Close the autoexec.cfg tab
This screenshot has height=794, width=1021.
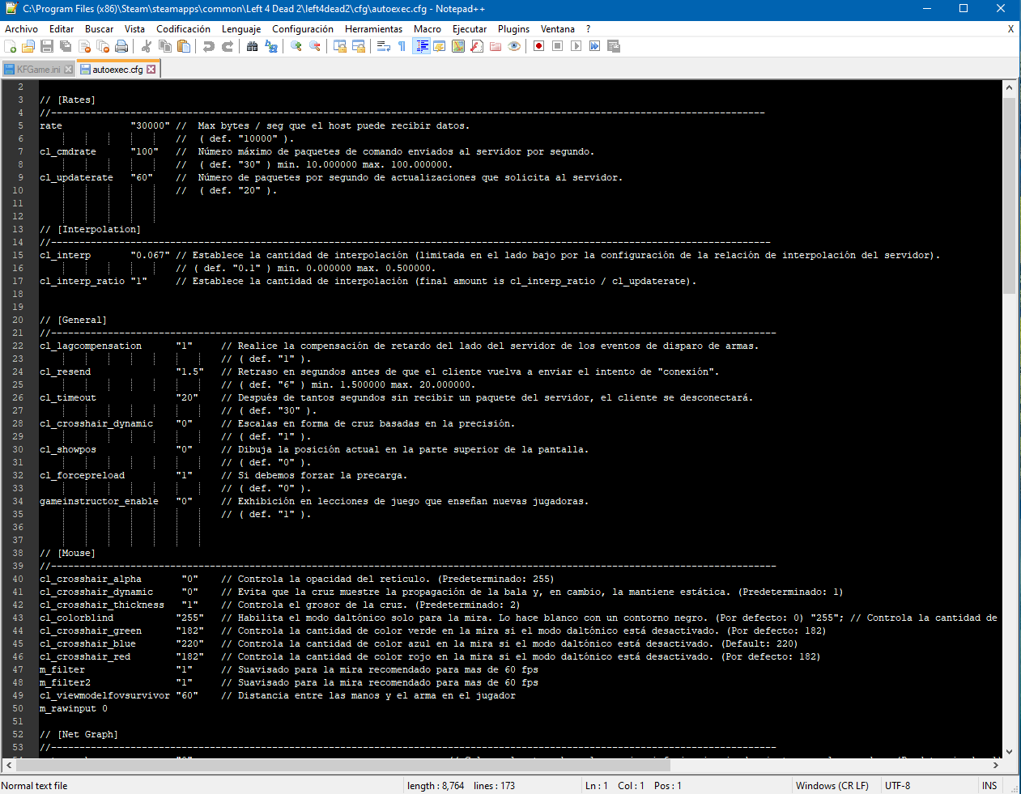coord(151,70)
